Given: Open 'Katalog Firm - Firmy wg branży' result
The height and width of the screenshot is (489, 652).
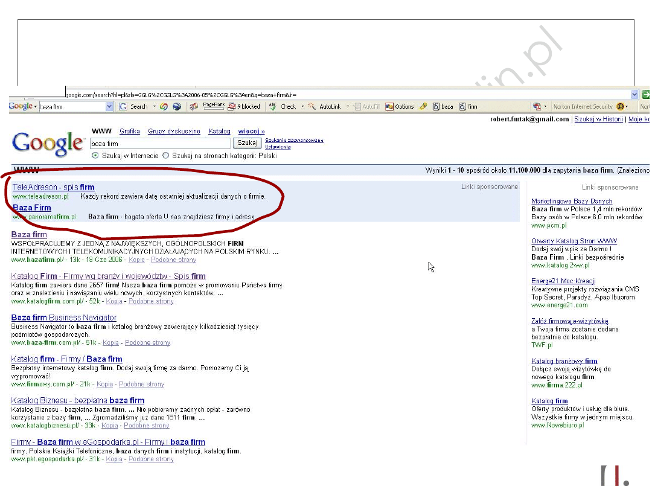Looking at the screenshot, I should [x=109, y=276].
